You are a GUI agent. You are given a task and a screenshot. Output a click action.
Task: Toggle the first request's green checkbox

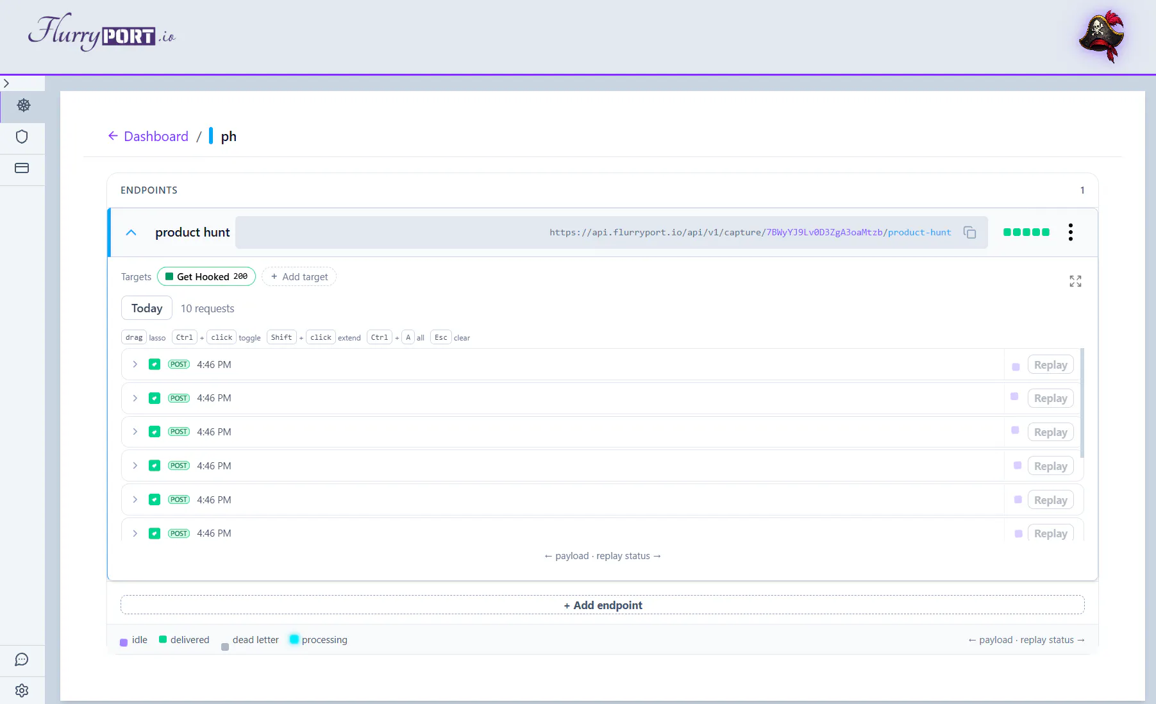(155, 364)
